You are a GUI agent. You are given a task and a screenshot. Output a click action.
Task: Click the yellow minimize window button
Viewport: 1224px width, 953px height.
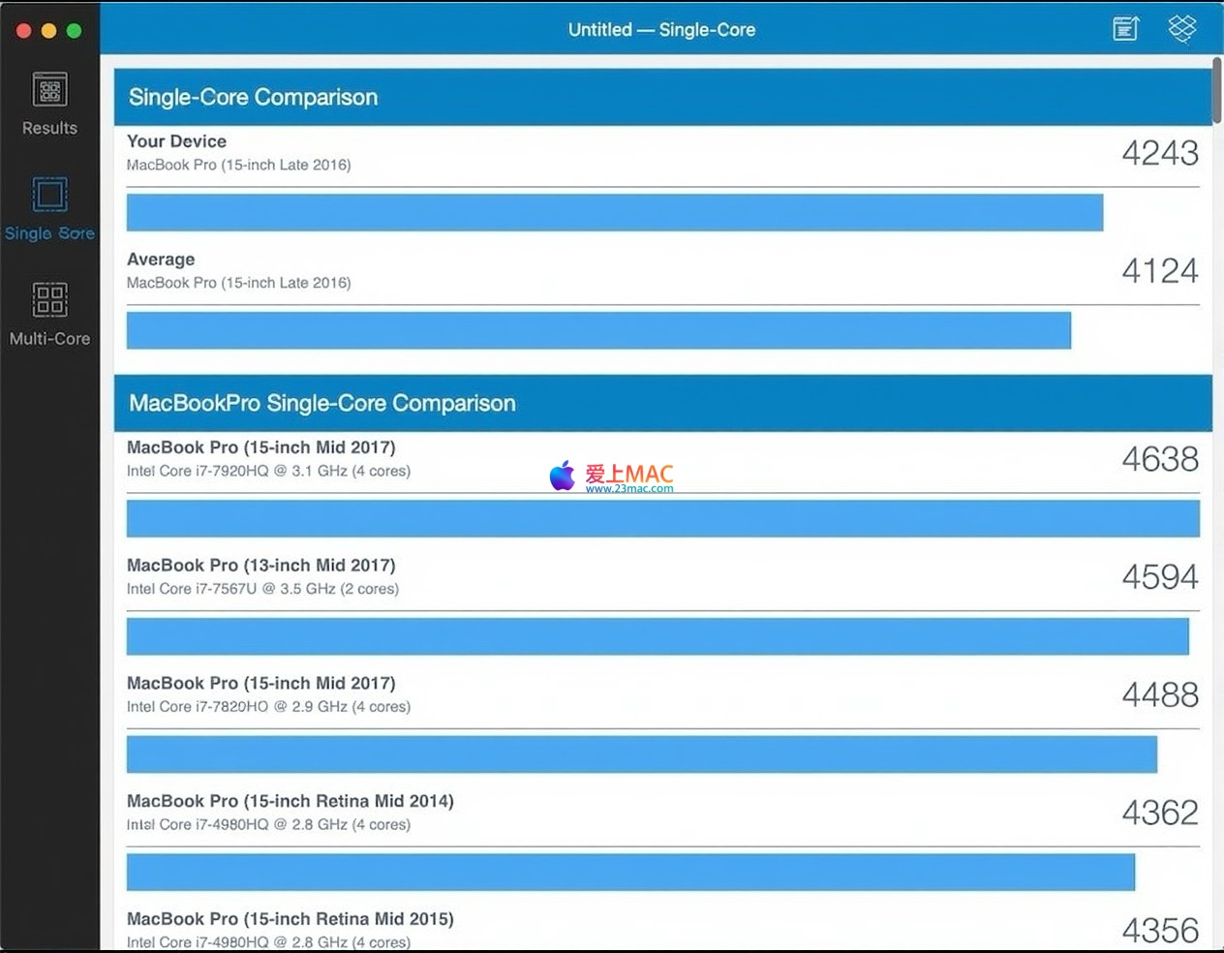(x=49, y=30)
